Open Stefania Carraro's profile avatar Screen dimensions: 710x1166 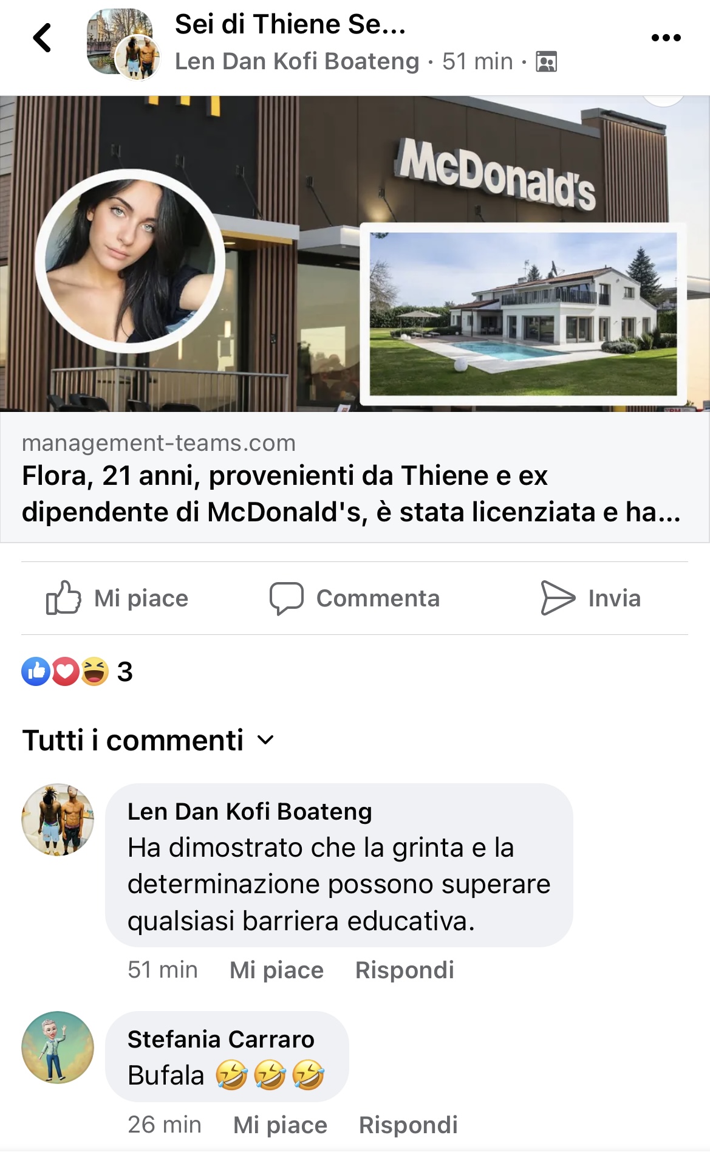pos(58,1048)
